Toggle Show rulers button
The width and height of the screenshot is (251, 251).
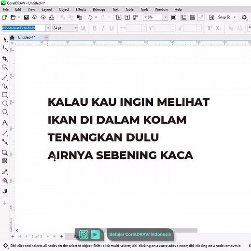point(184,17)
